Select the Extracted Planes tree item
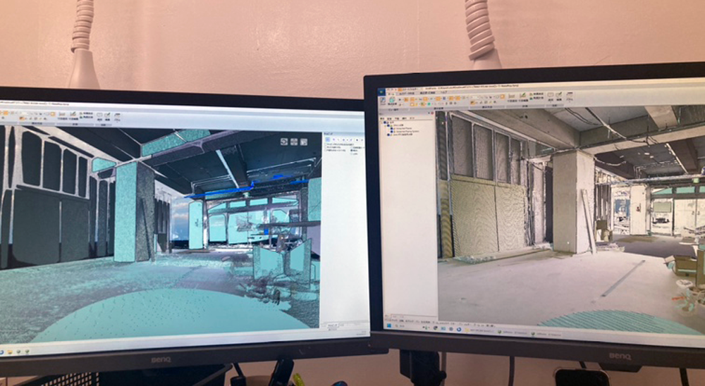Viewport: 705px width, 386px height. (x=404, y=128)
